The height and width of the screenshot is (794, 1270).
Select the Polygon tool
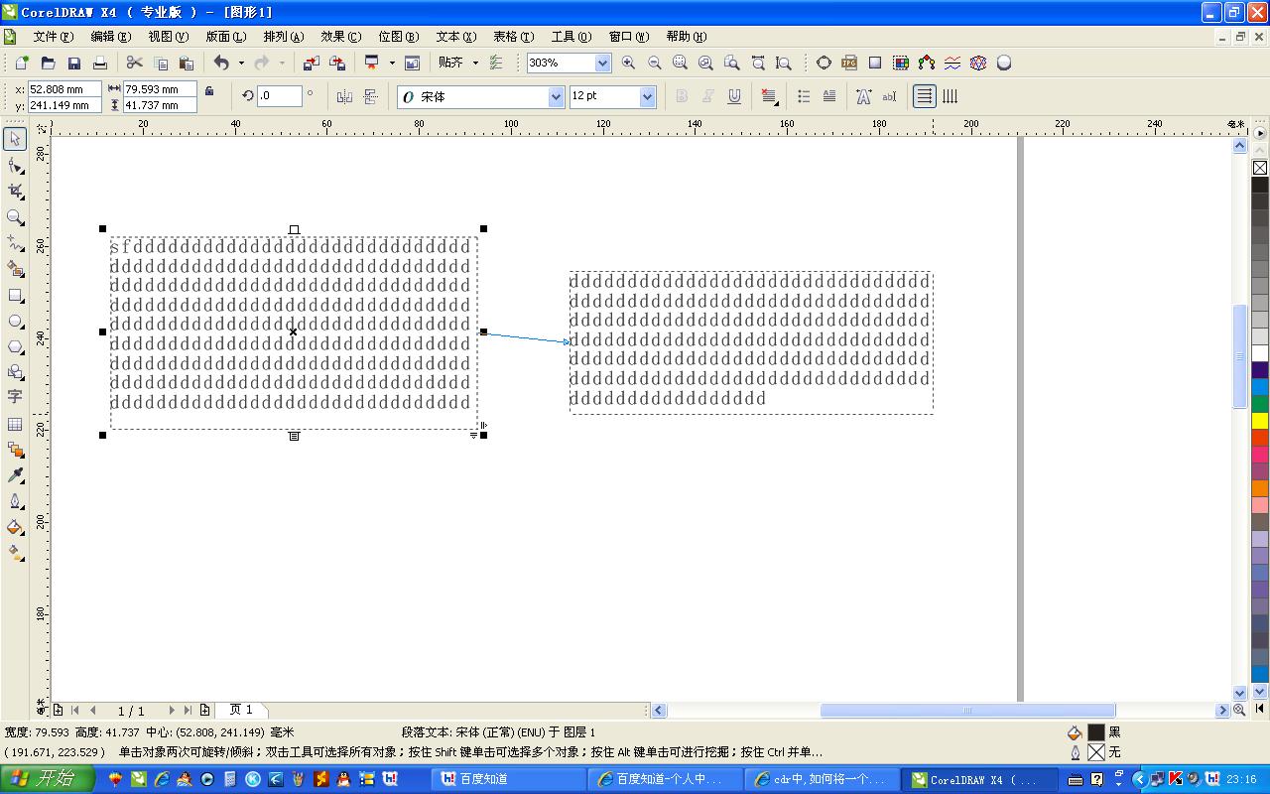15,346
